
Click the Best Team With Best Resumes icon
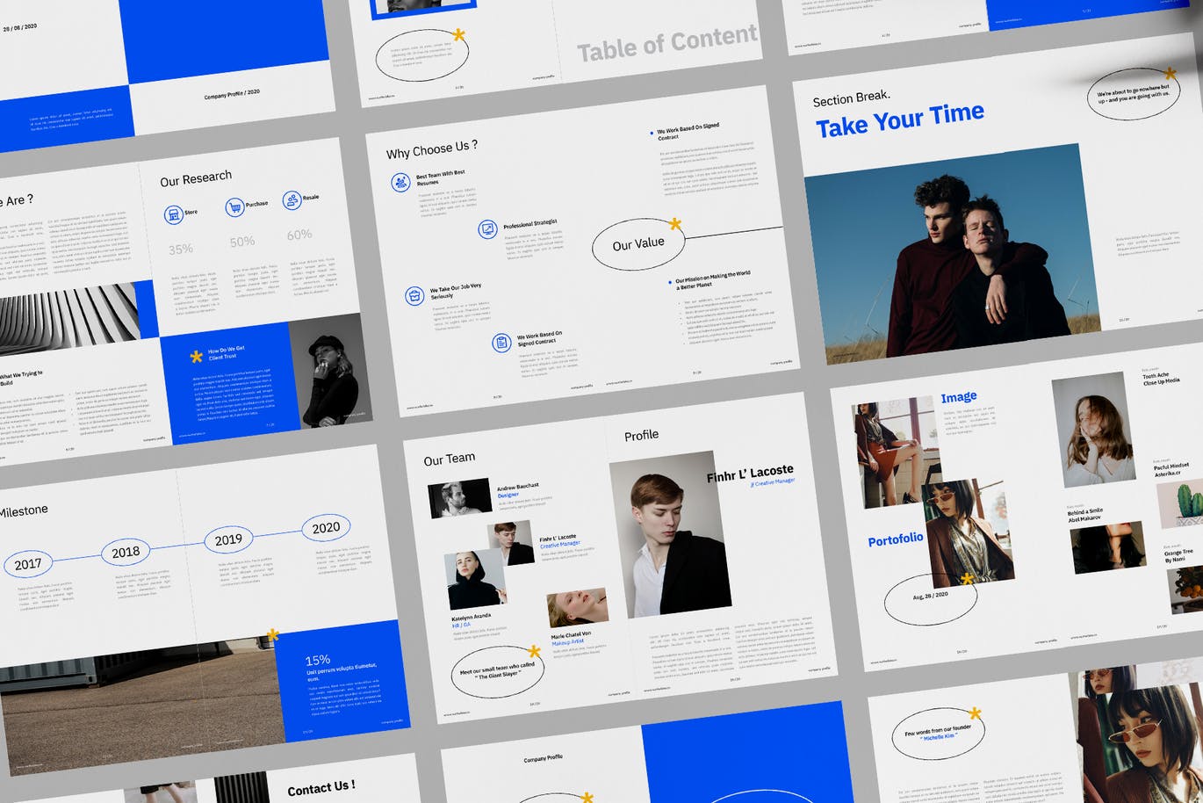coord(400,182)
